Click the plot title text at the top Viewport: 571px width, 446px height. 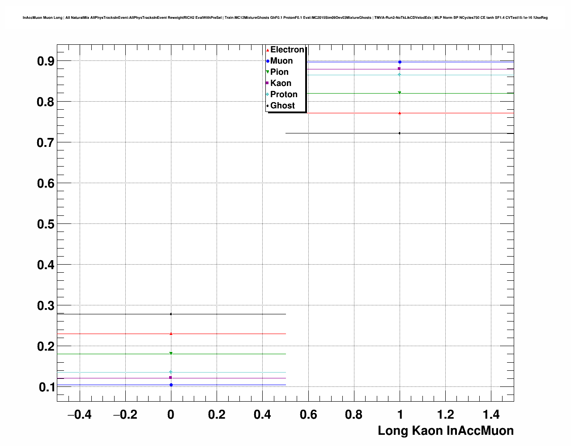(x=285, y=18)
